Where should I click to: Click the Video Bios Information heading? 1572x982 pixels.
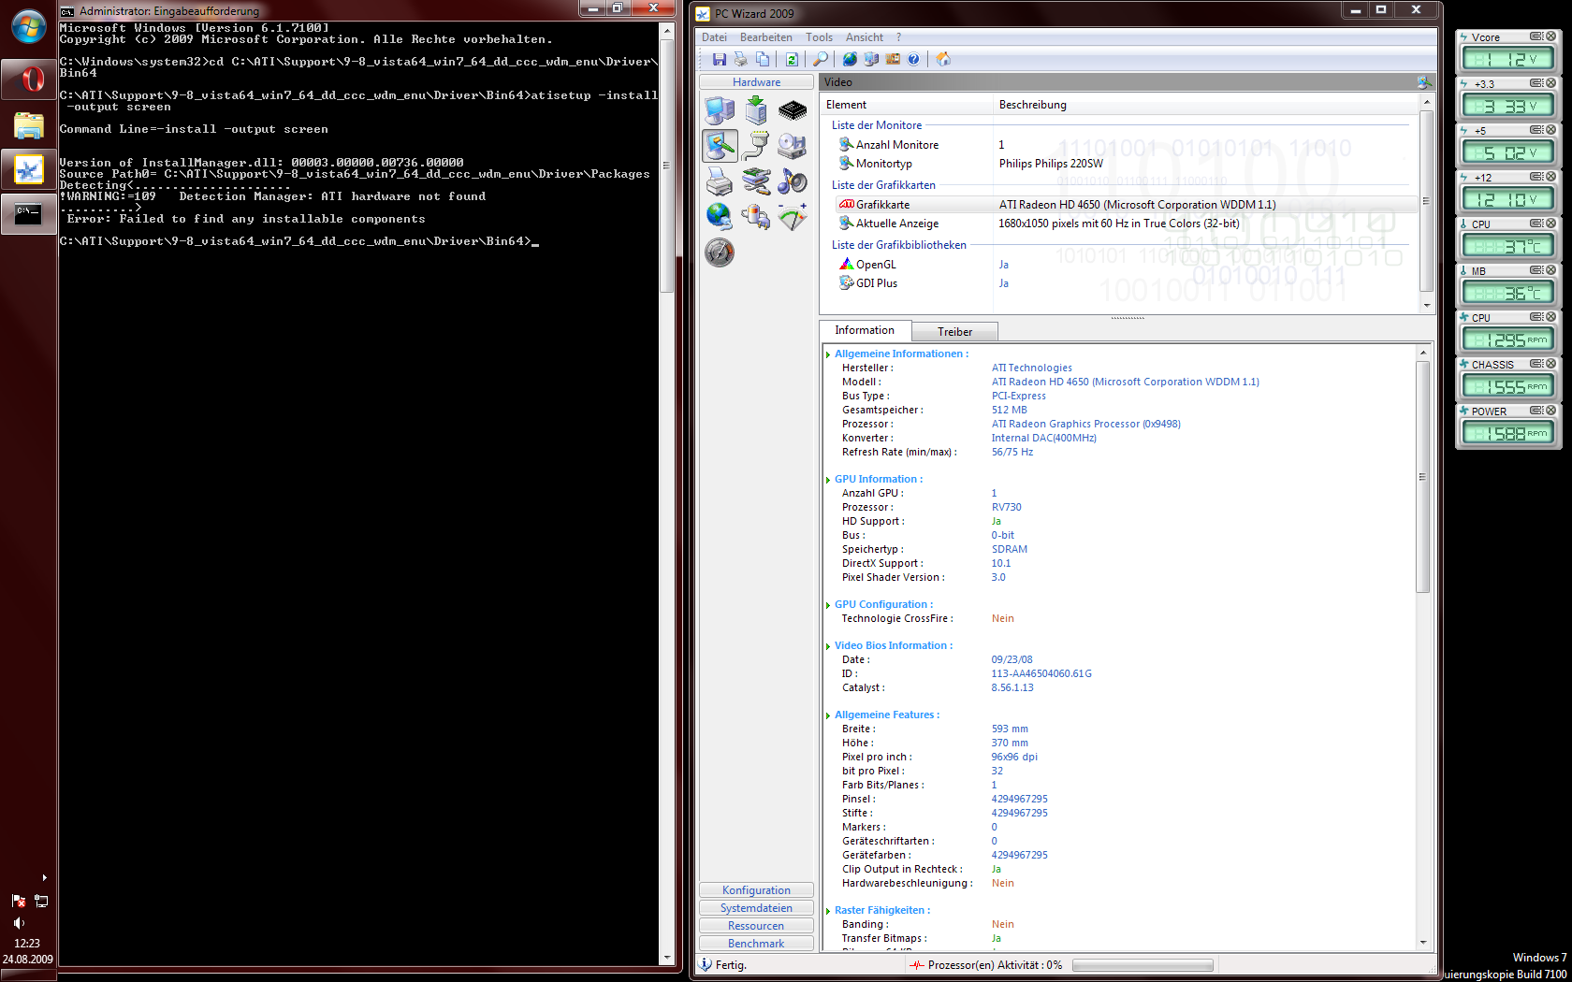point(894,645)
